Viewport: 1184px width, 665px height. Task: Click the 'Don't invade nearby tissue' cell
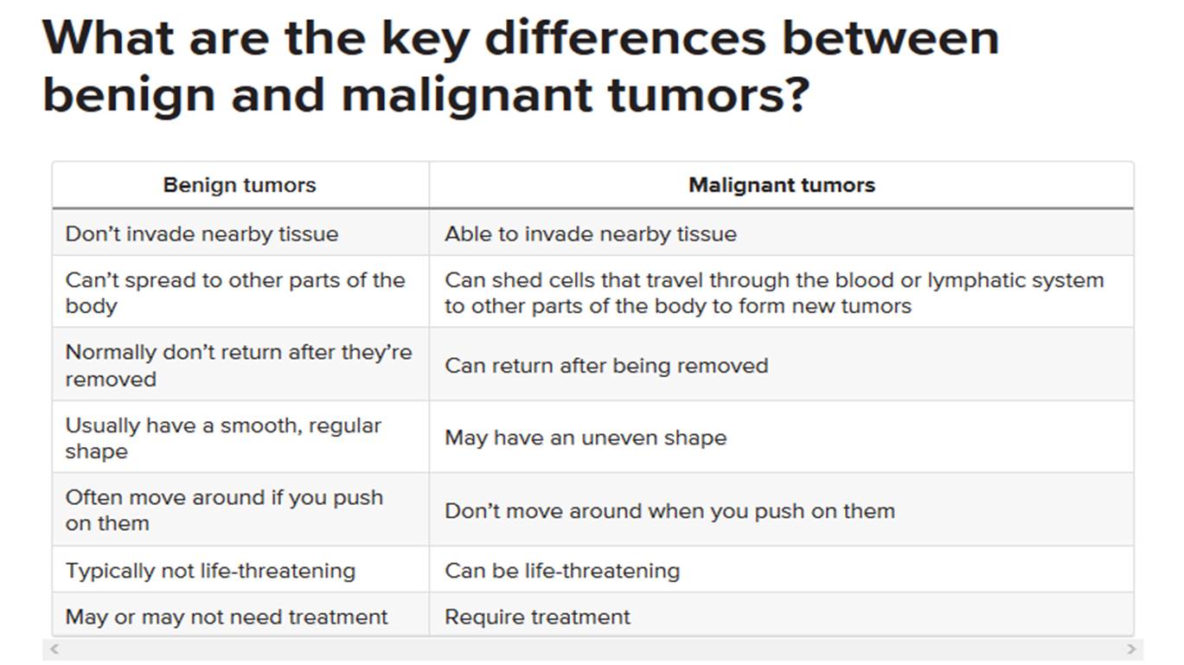pos(240,233)
